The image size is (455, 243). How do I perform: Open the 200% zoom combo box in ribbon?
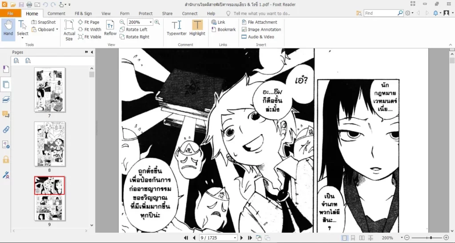click(151, 22)
